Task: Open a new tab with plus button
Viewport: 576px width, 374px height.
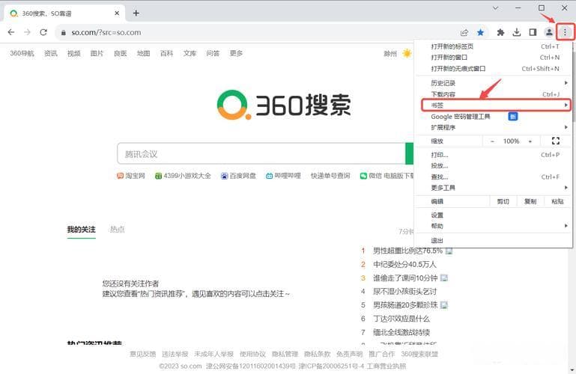Action: tap(136, 13)
